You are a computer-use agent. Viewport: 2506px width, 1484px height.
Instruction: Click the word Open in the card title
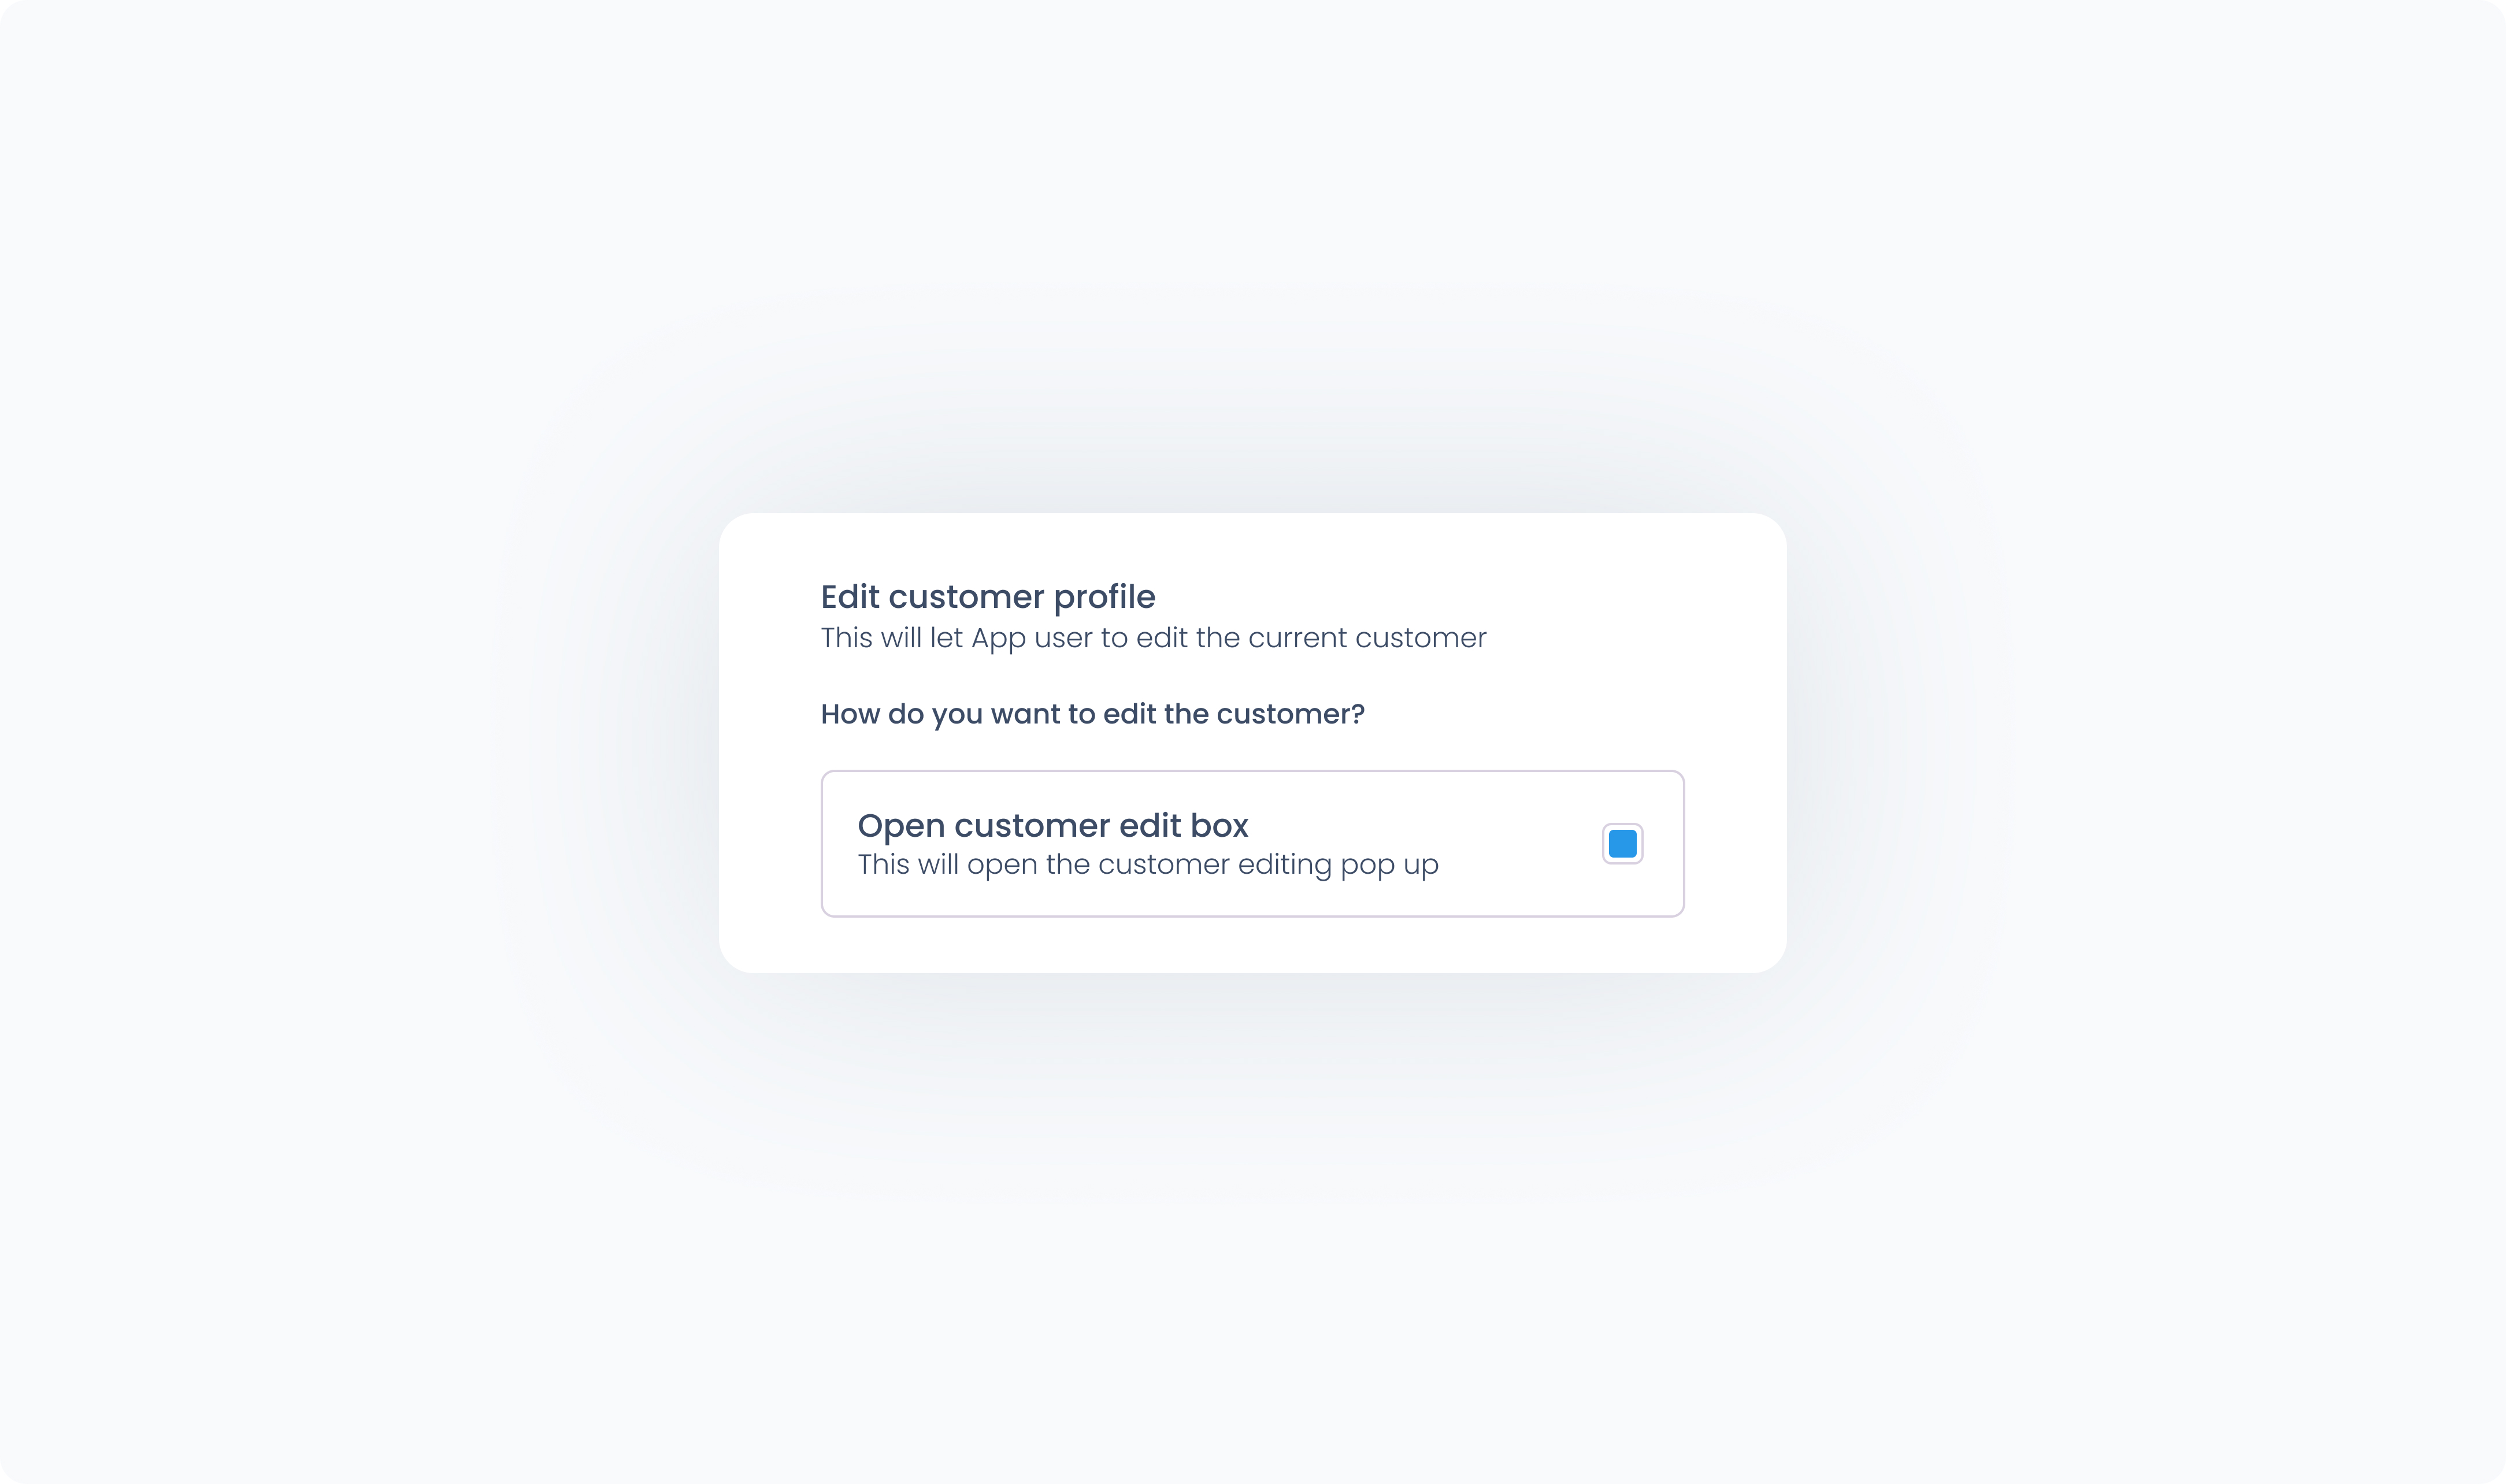tap(901, 827)
